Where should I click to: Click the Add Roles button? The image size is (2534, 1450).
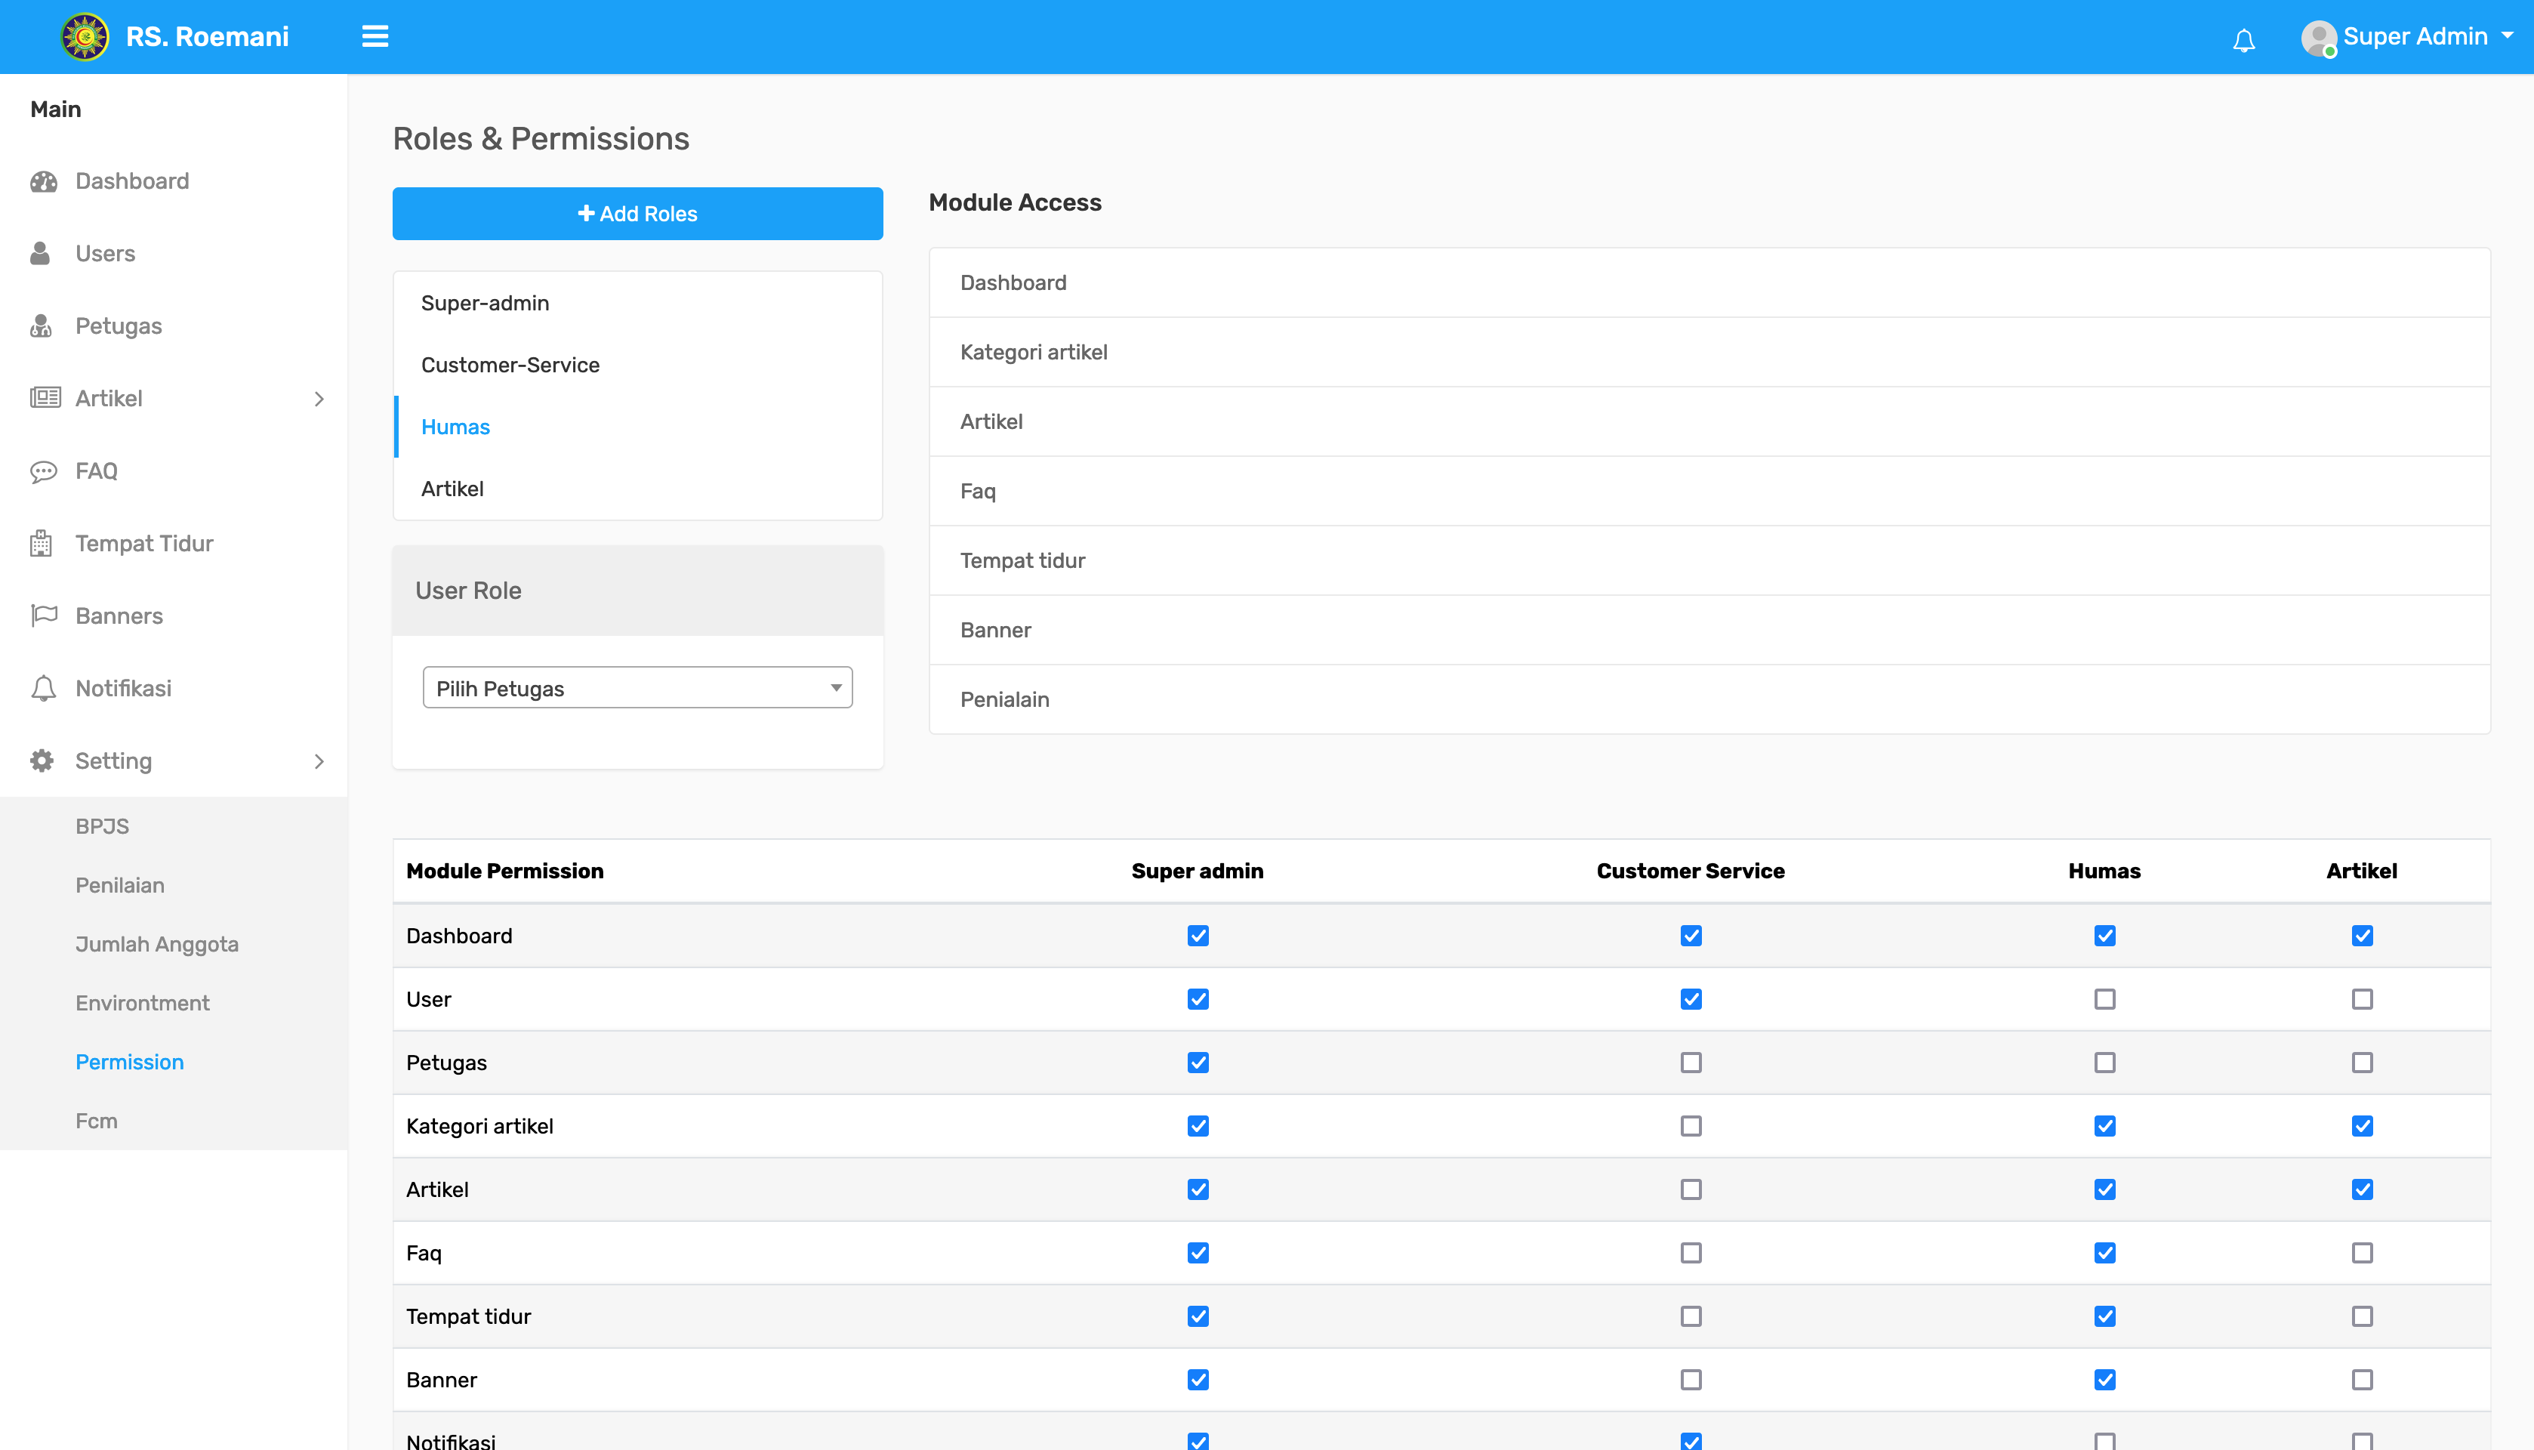tap(637, 213)
